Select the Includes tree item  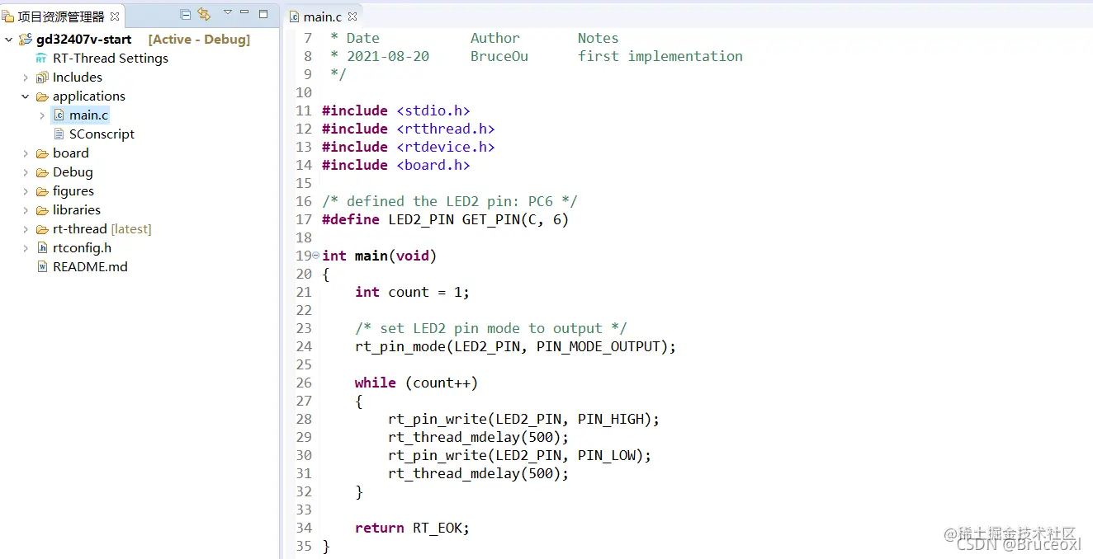78,78
